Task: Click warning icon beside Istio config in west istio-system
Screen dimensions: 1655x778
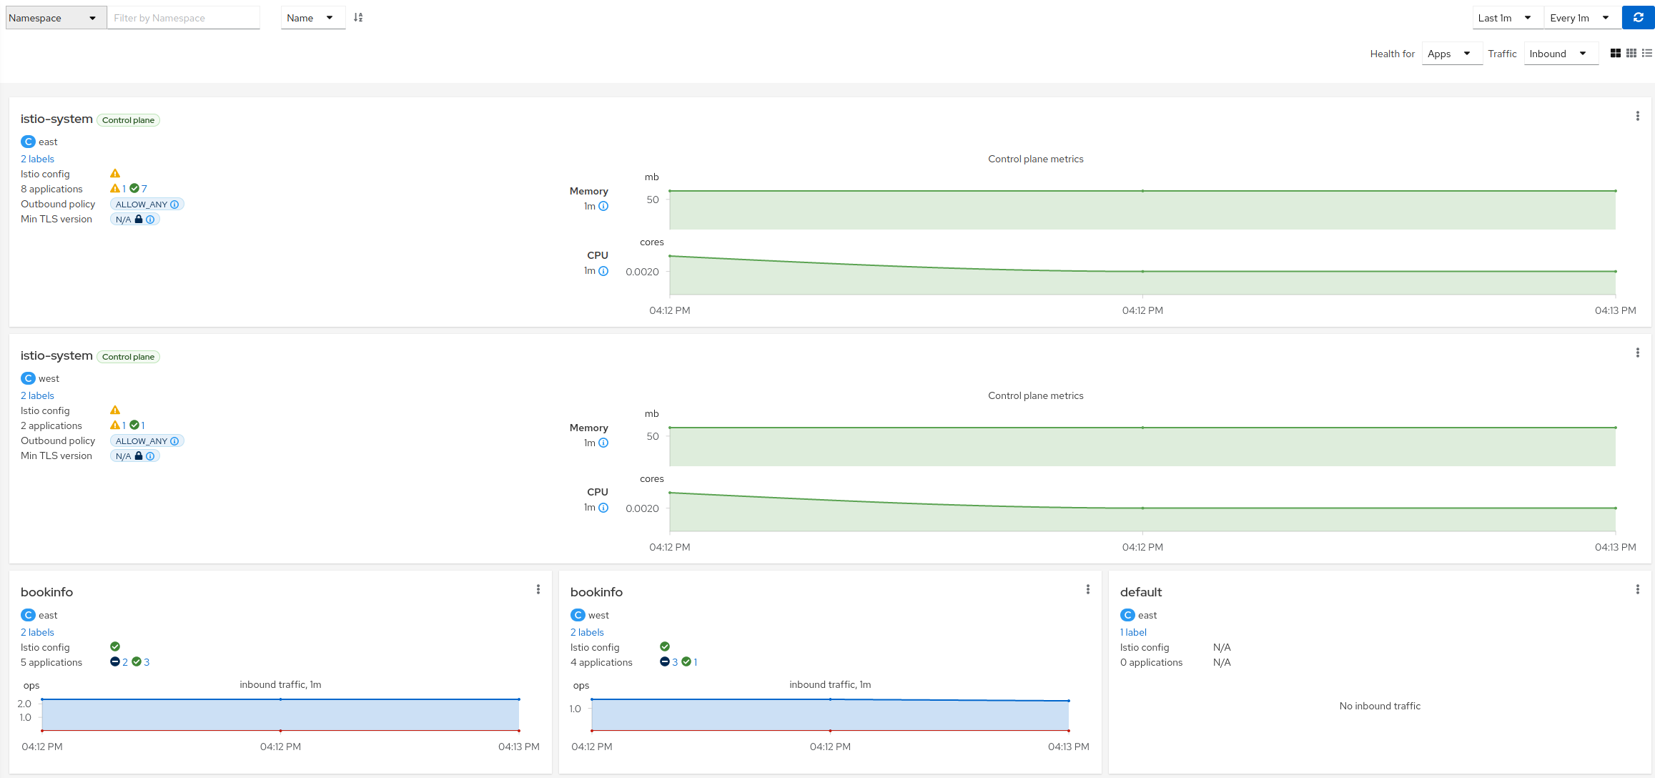Action: pos(115,410)
